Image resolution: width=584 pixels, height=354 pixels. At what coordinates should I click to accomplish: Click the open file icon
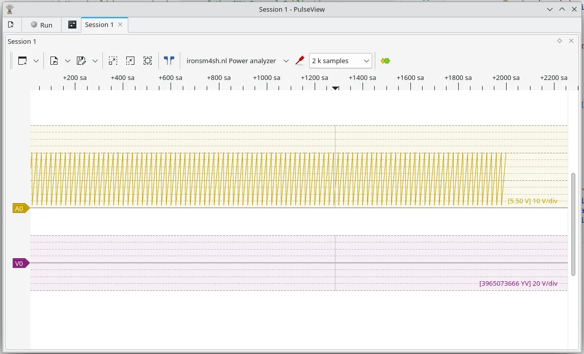[54, 61]
